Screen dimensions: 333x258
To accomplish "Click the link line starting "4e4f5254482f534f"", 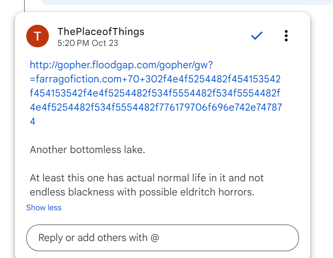I will point(156,107).
